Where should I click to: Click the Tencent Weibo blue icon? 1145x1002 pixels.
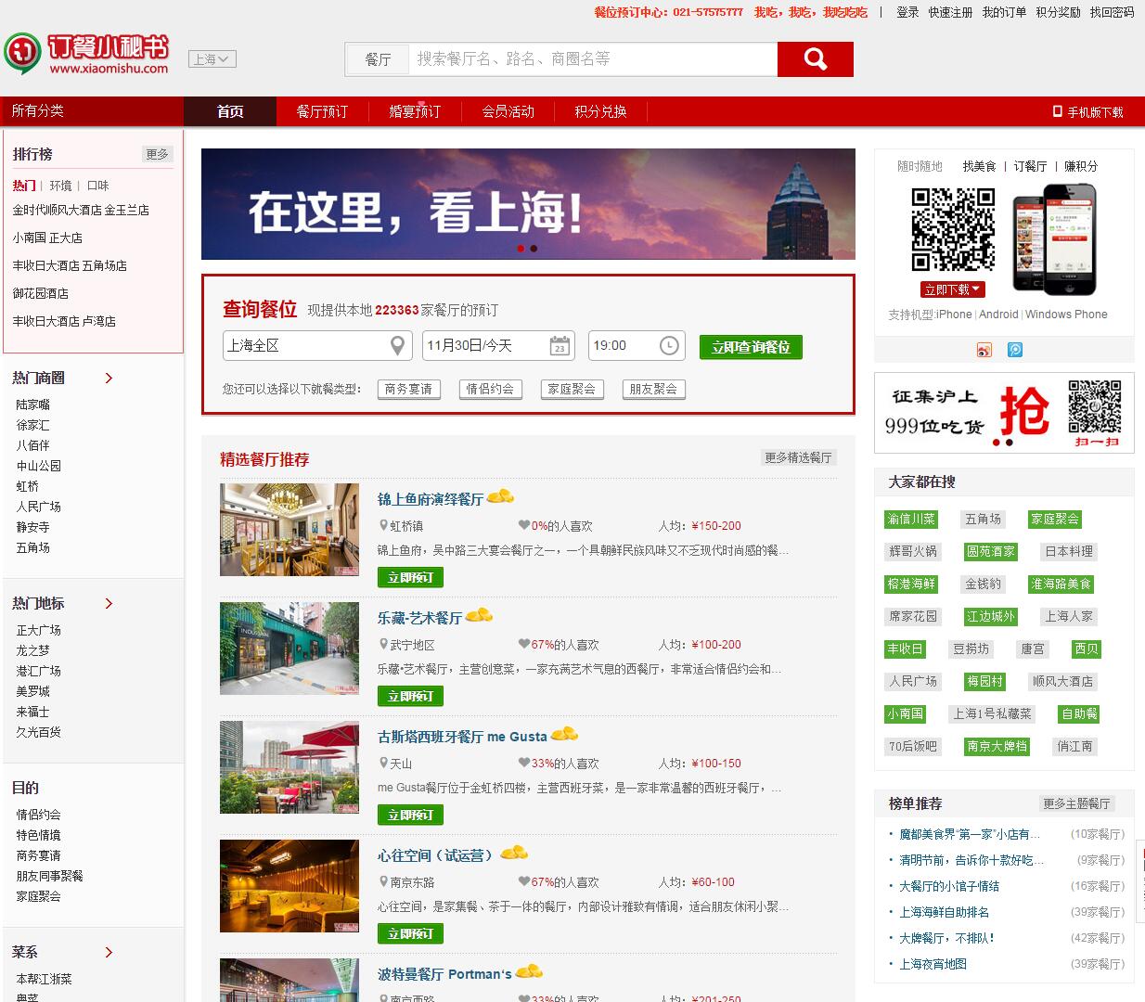click(x=1015, y=350)
